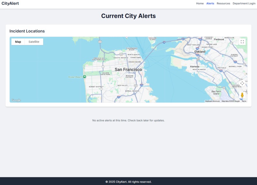Image resolution: width=257 pixels, height=185 pixels.
Task: Open map Keyboard shortcuts
Action: click(x=212, y=101)
